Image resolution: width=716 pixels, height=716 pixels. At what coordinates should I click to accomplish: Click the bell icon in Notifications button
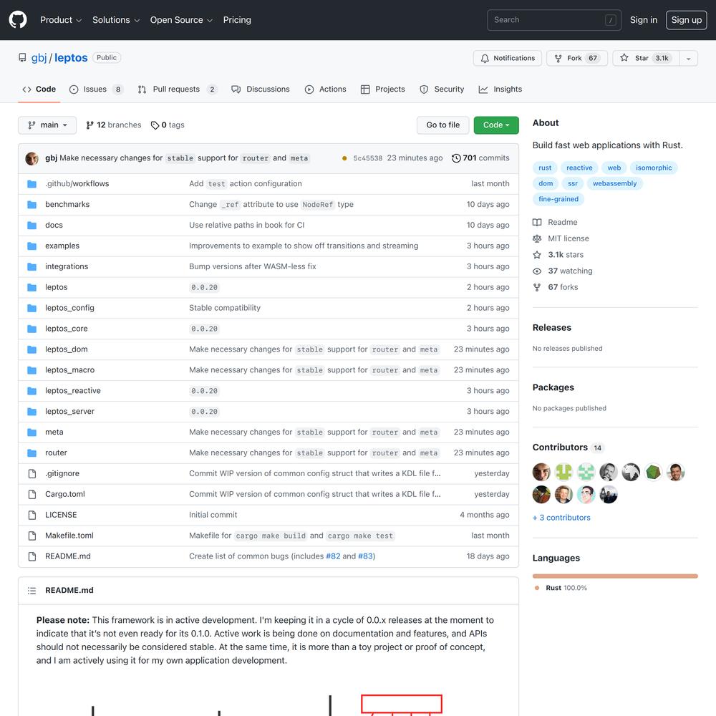485,58
